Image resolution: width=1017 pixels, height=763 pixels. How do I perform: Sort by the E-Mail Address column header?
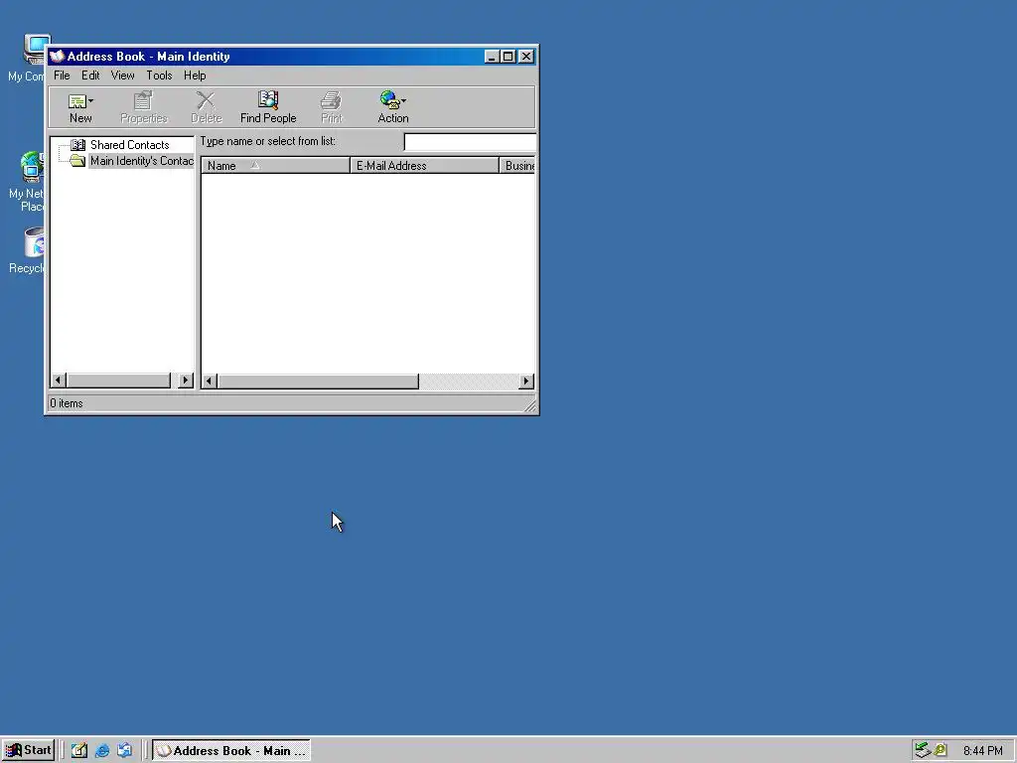(424, 166)
